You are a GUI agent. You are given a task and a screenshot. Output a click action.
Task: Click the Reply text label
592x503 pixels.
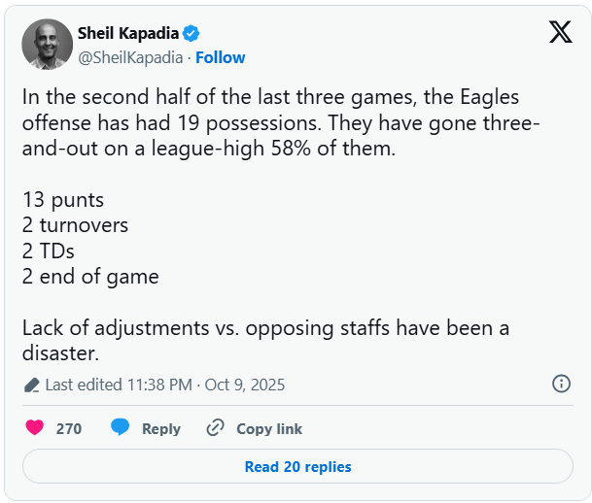point(161,428)
